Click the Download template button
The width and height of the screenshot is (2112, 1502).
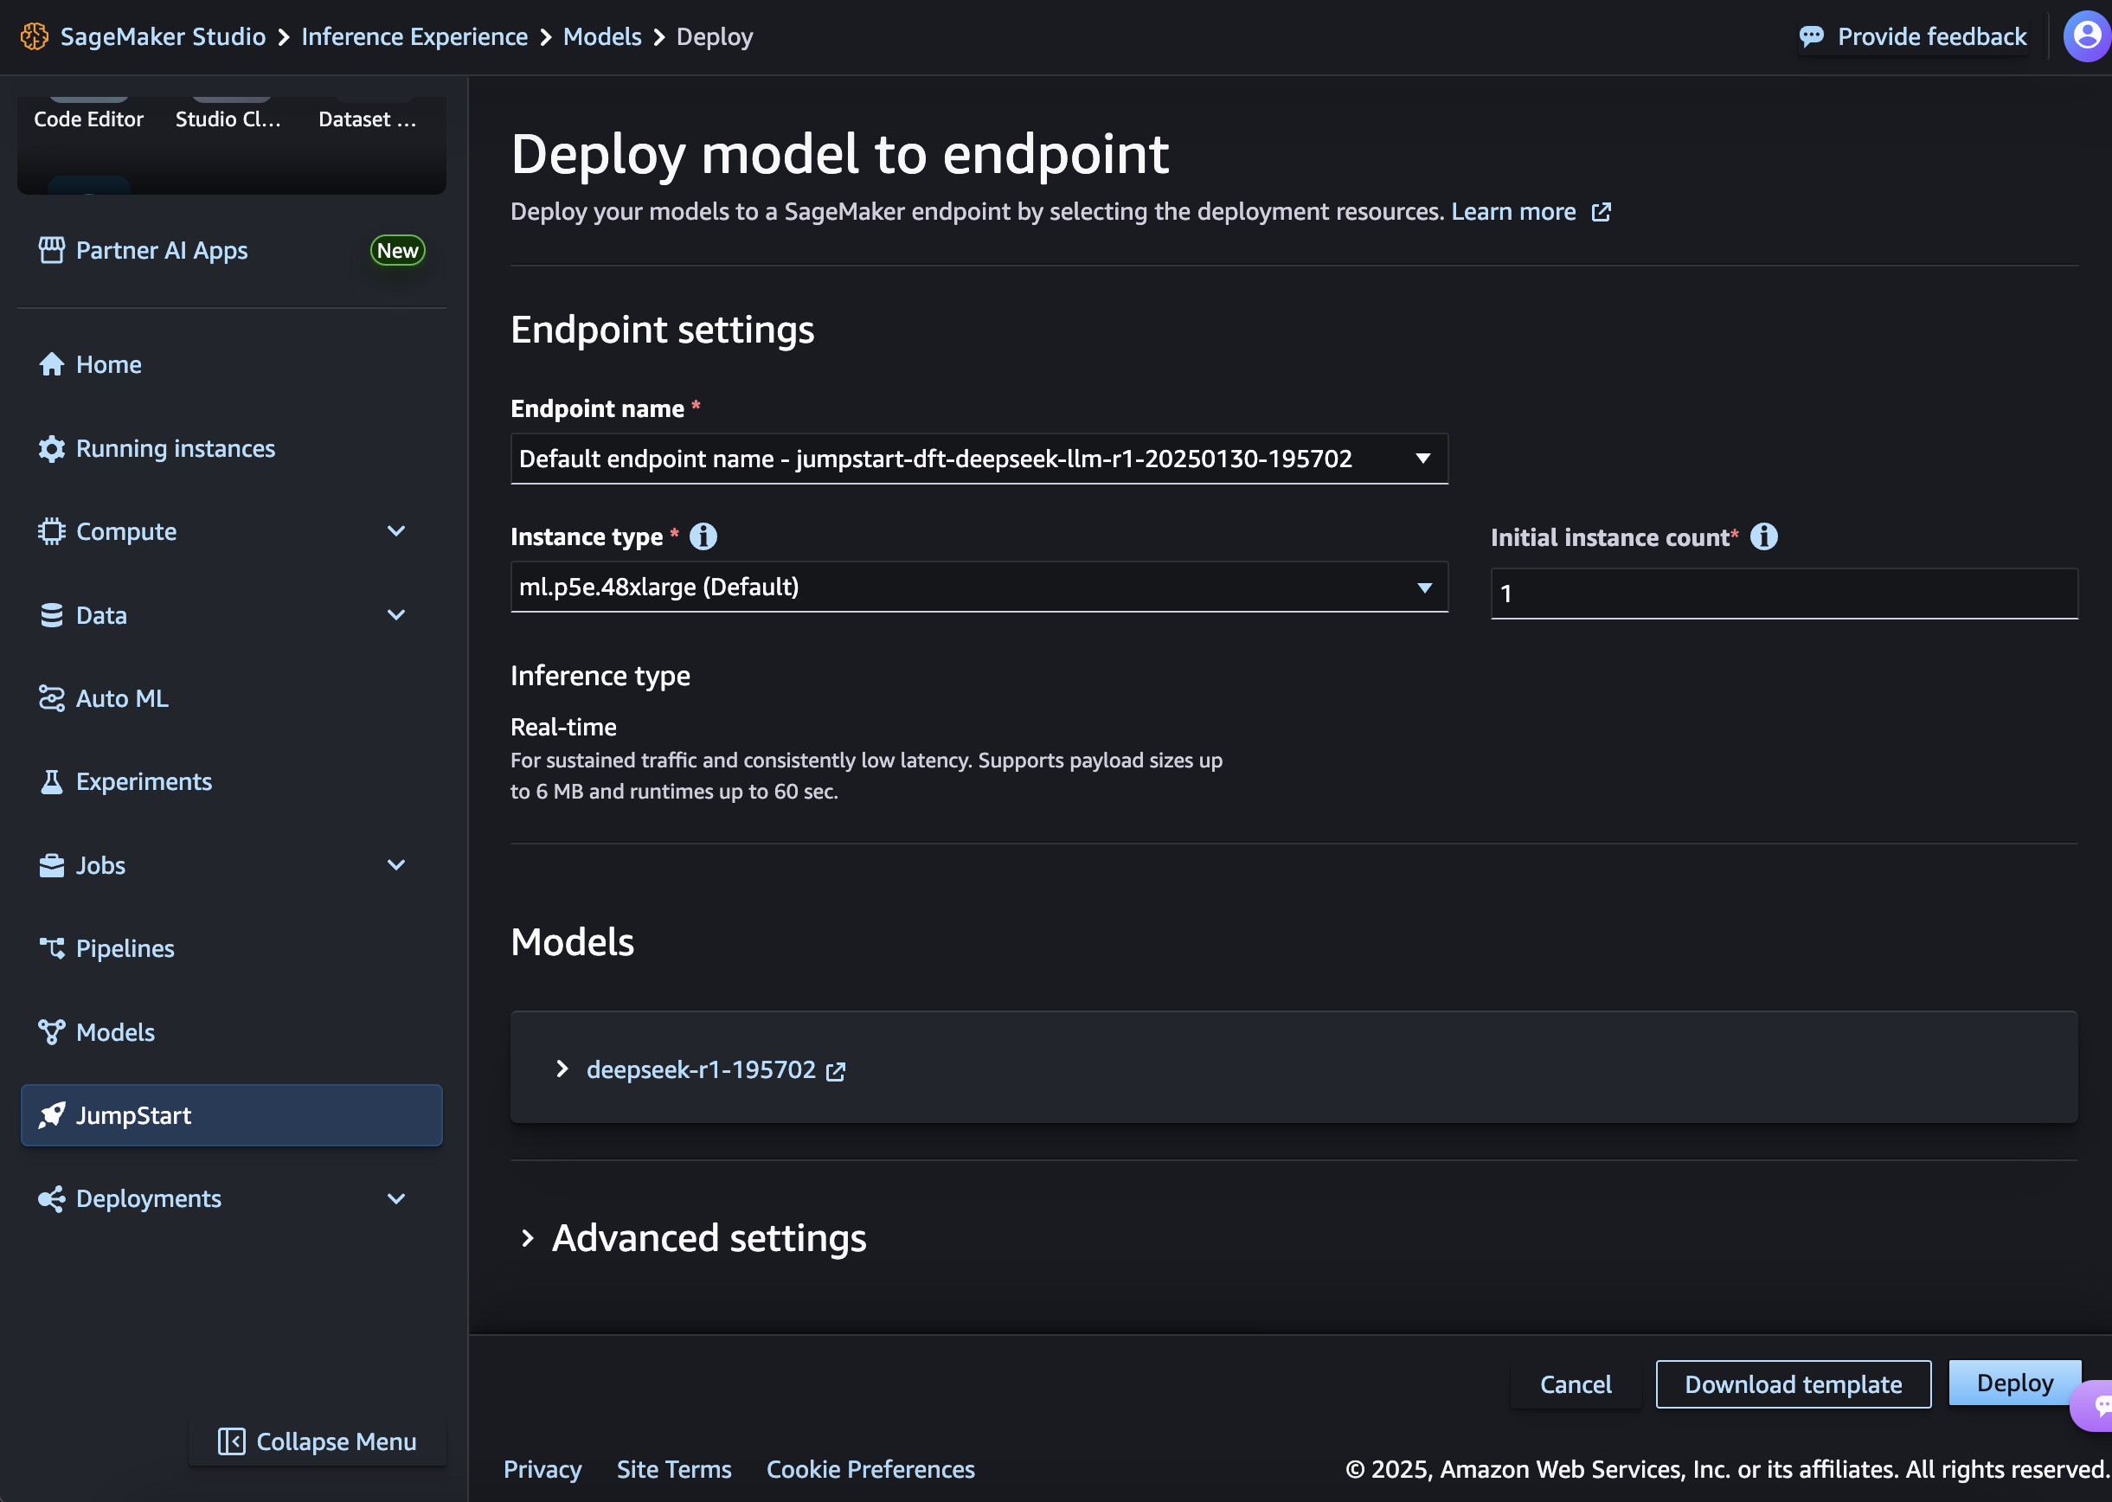(1792, 1384)
